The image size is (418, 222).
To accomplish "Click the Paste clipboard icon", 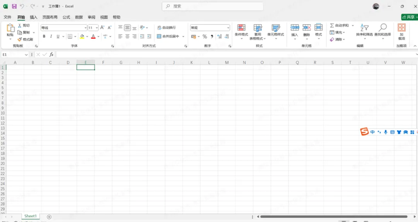I will (x=10, y=28).
